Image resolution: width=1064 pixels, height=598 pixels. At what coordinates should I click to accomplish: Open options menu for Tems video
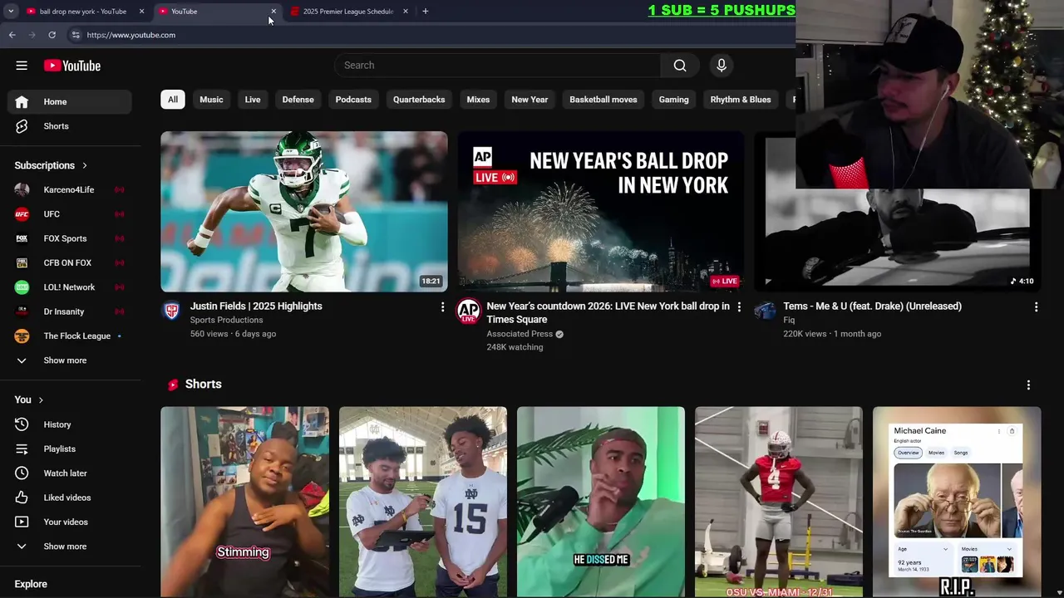(x=1036, y=307)
